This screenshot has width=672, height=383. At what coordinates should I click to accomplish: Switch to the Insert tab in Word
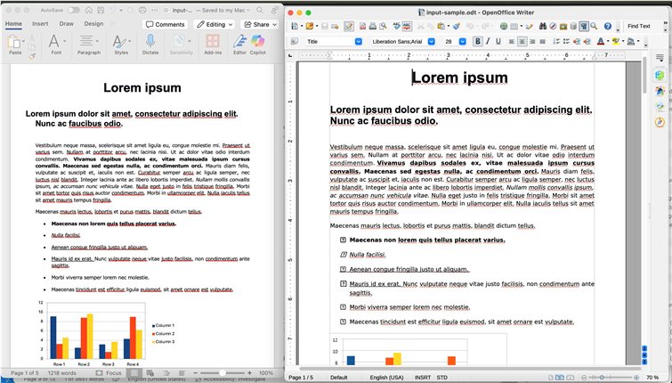pos(40,24)
